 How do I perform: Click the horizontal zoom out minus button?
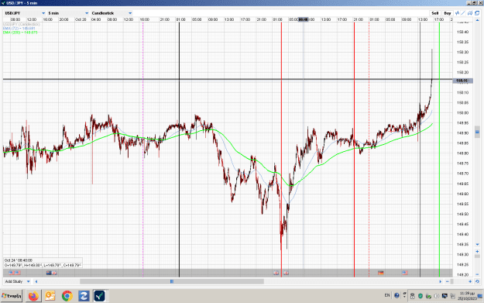point(448,281)
